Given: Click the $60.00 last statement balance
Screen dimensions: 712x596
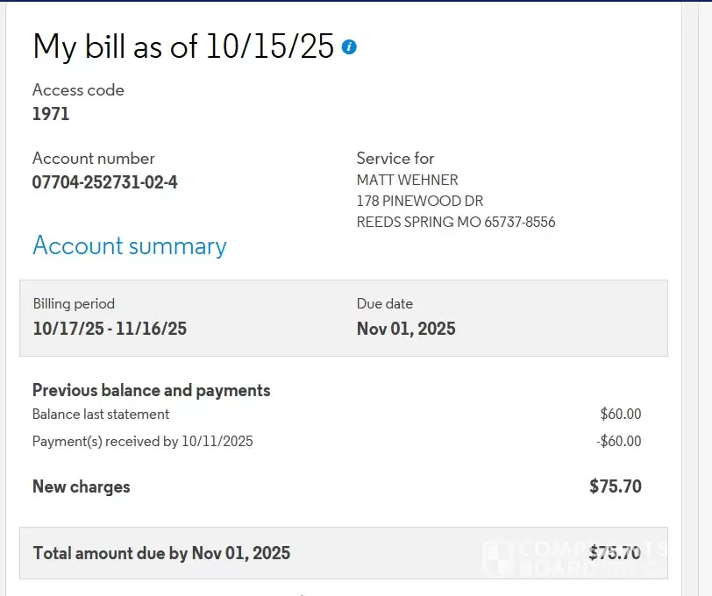Looking at the screenshot, I should [x=620, y=414].
